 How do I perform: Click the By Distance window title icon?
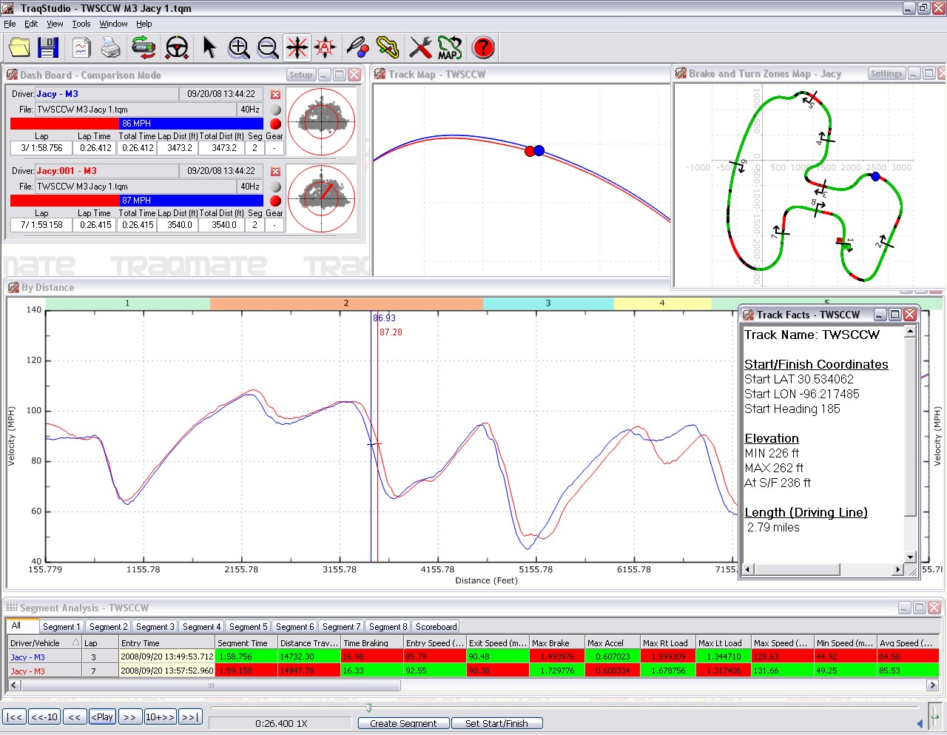13,287
